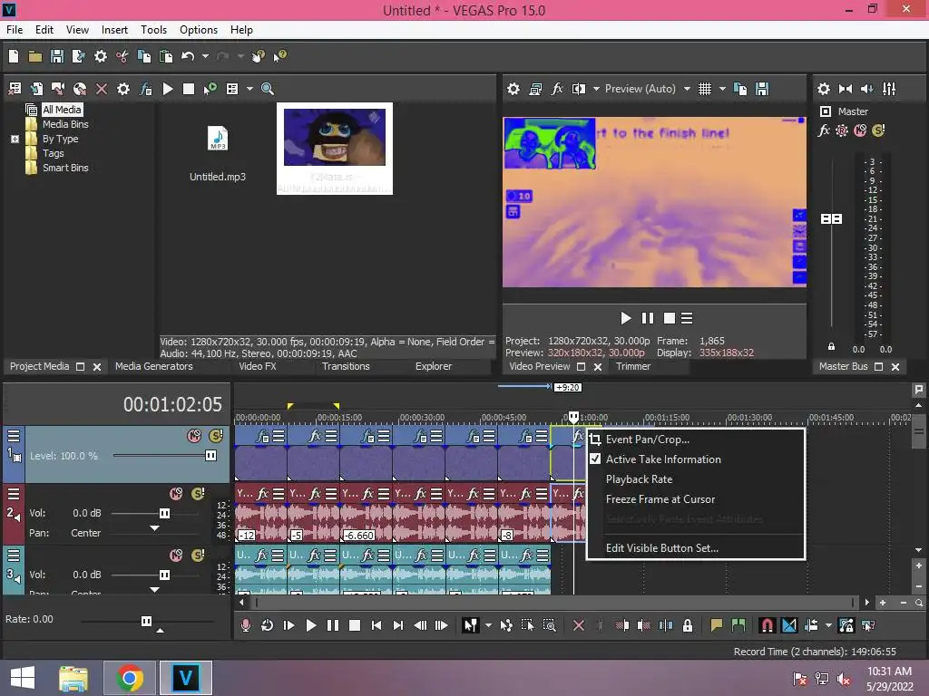The height and width of the screenshot is (696, 929).
Task: Open Views dropdown arrow in Project Media
Action: [249, 89]
